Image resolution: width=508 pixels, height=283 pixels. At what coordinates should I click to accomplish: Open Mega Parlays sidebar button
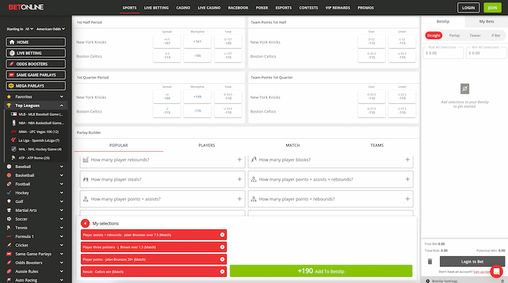[36, 86]
